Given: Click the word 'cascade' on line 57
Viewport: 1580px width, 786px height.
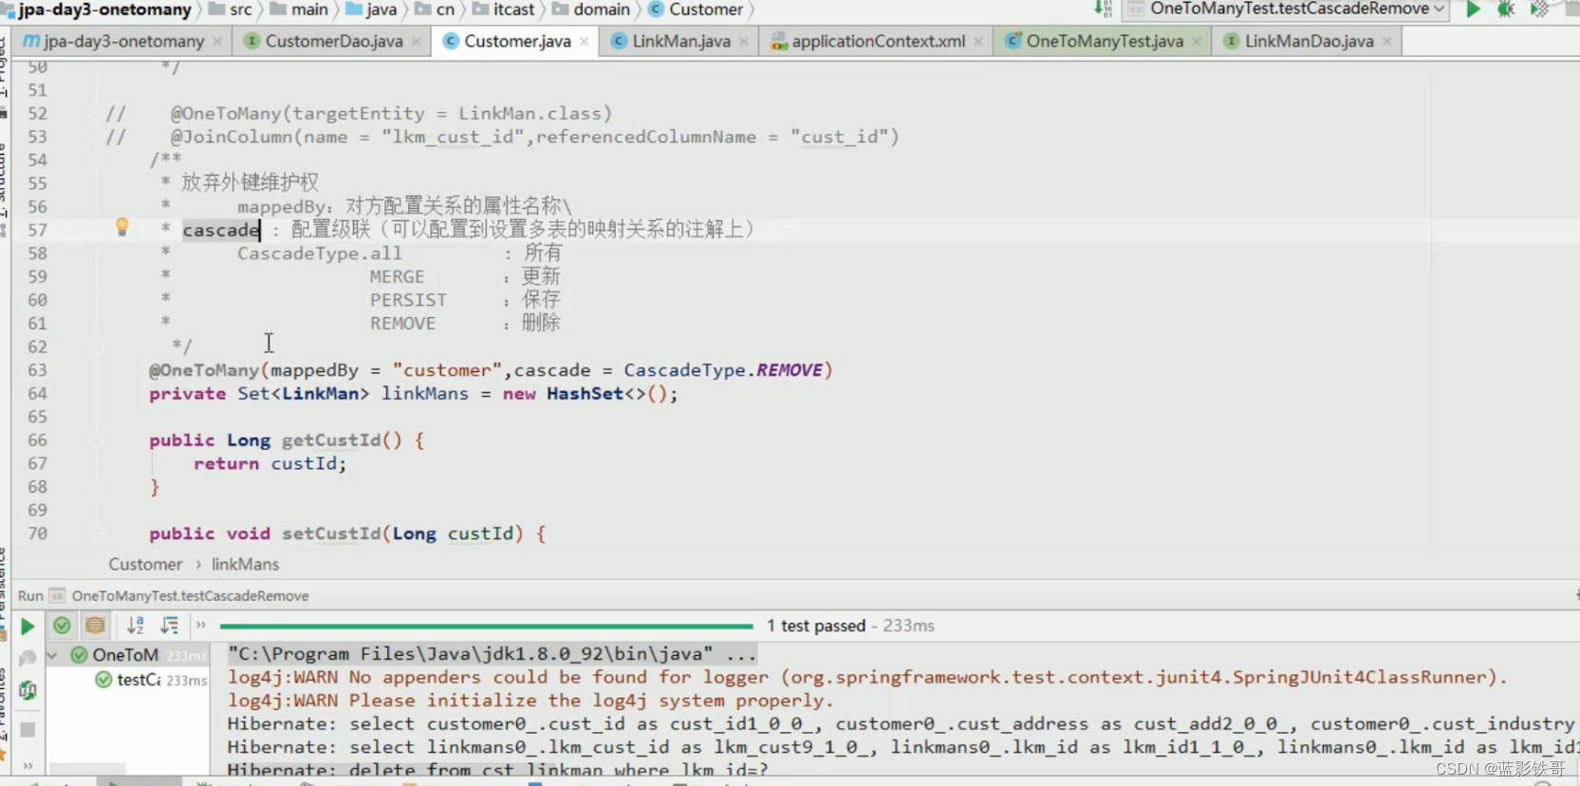Looking at the screenshot, I should (221, 230).
